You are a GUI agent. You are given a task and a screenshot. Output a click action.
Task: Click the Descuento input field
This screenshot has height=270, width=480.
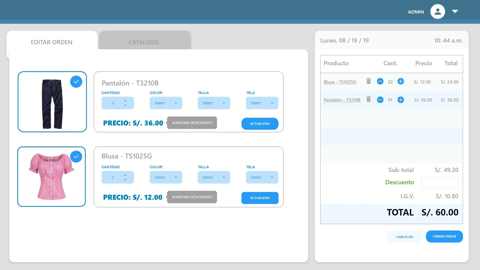(x=439, y=183)
